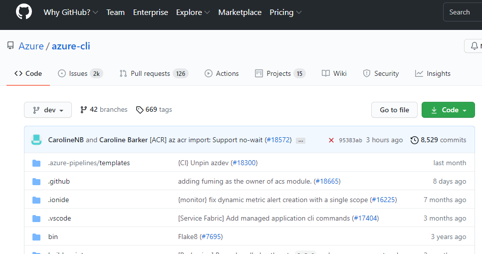Open pull request #18572 link
The image size is (482, 254).
tap(278, 140)
